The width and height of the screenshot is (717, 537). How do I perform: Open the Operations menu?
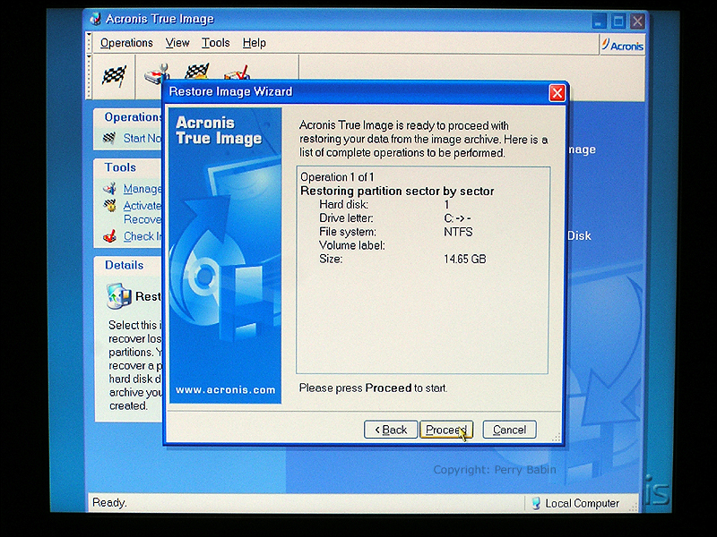[x=126, y=43]
